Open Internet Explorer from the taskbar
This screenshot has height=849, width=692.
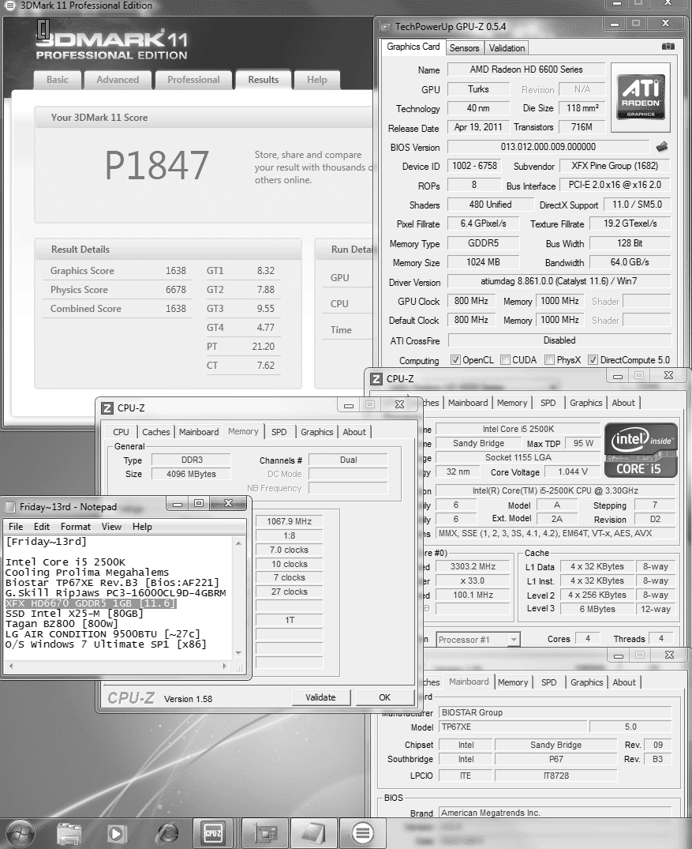pyautogui.click(x=168, y=834)
